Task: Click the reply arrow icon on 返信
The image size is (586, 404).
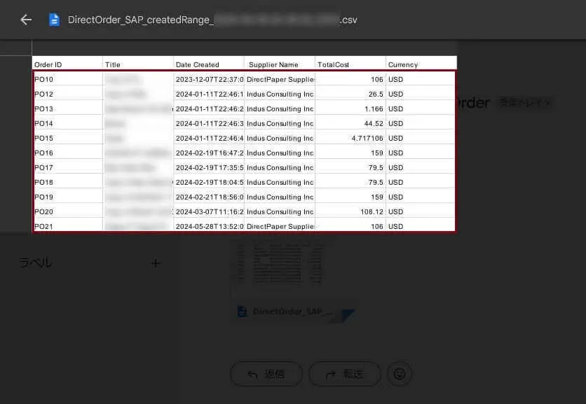Action: [252, 374]
